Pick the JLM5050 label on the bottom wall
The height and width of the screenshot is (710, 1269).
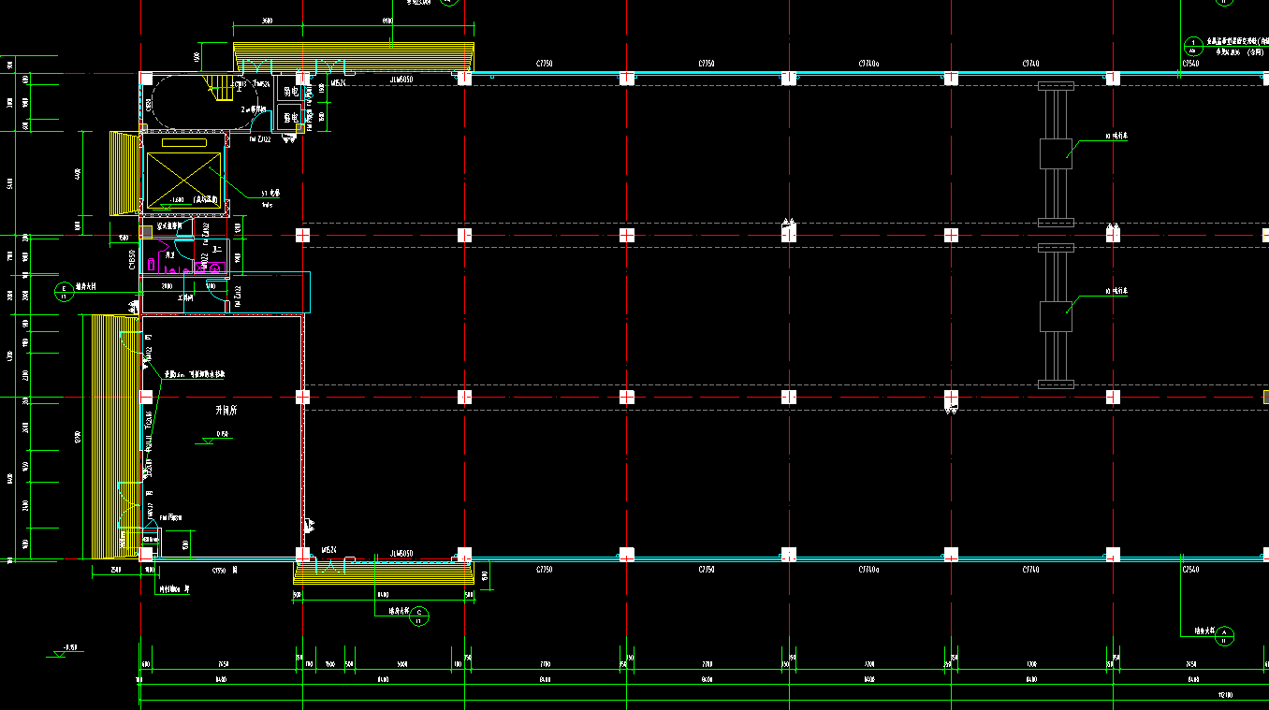tap(401, 554)
